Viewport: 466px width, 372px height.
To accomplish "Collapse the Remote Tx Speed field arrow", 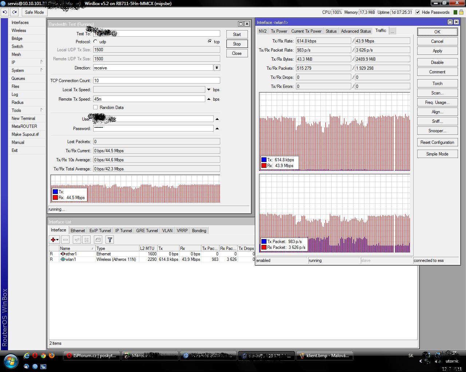I will [x=209, y=99].
